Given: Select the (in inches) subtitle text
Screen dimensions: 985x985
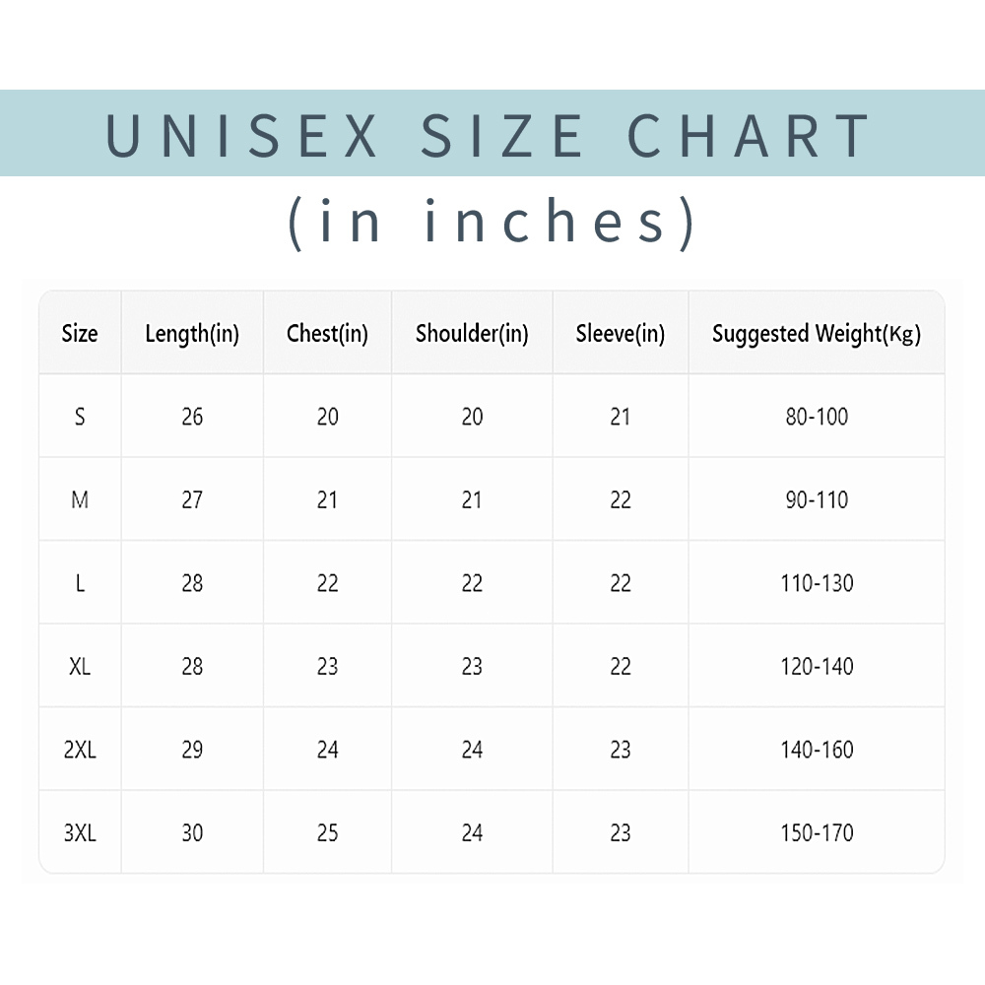Looking at the screenshot, I should click(x=492, y=223).
